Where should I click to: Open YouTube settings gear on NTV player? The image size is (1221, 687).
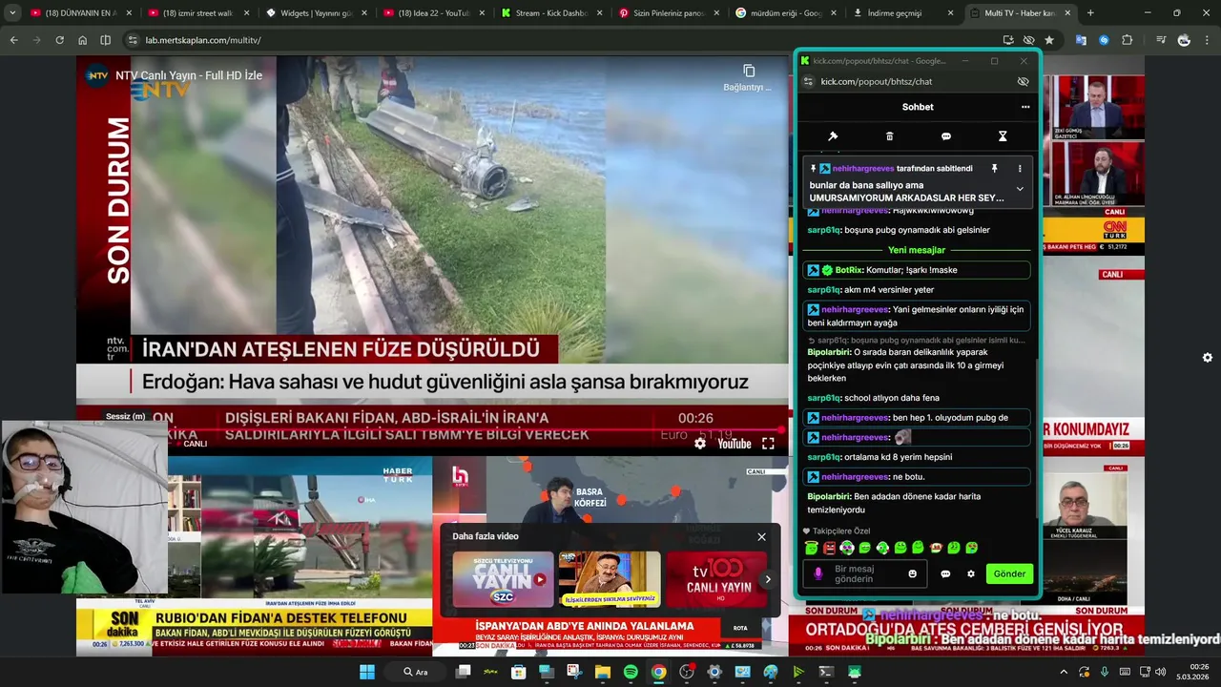coord(700,444)
